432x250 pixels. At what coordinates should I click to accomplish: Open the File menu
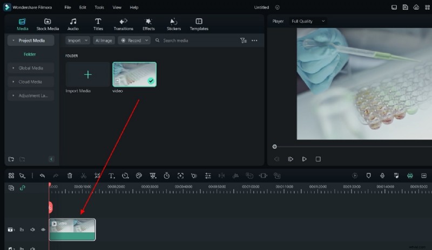(x=67, y=8)
